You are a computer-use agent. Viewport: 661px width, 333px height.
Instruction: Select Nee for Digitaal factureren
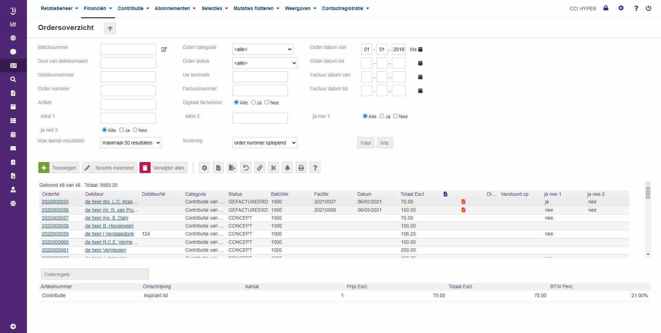(267, 102)
